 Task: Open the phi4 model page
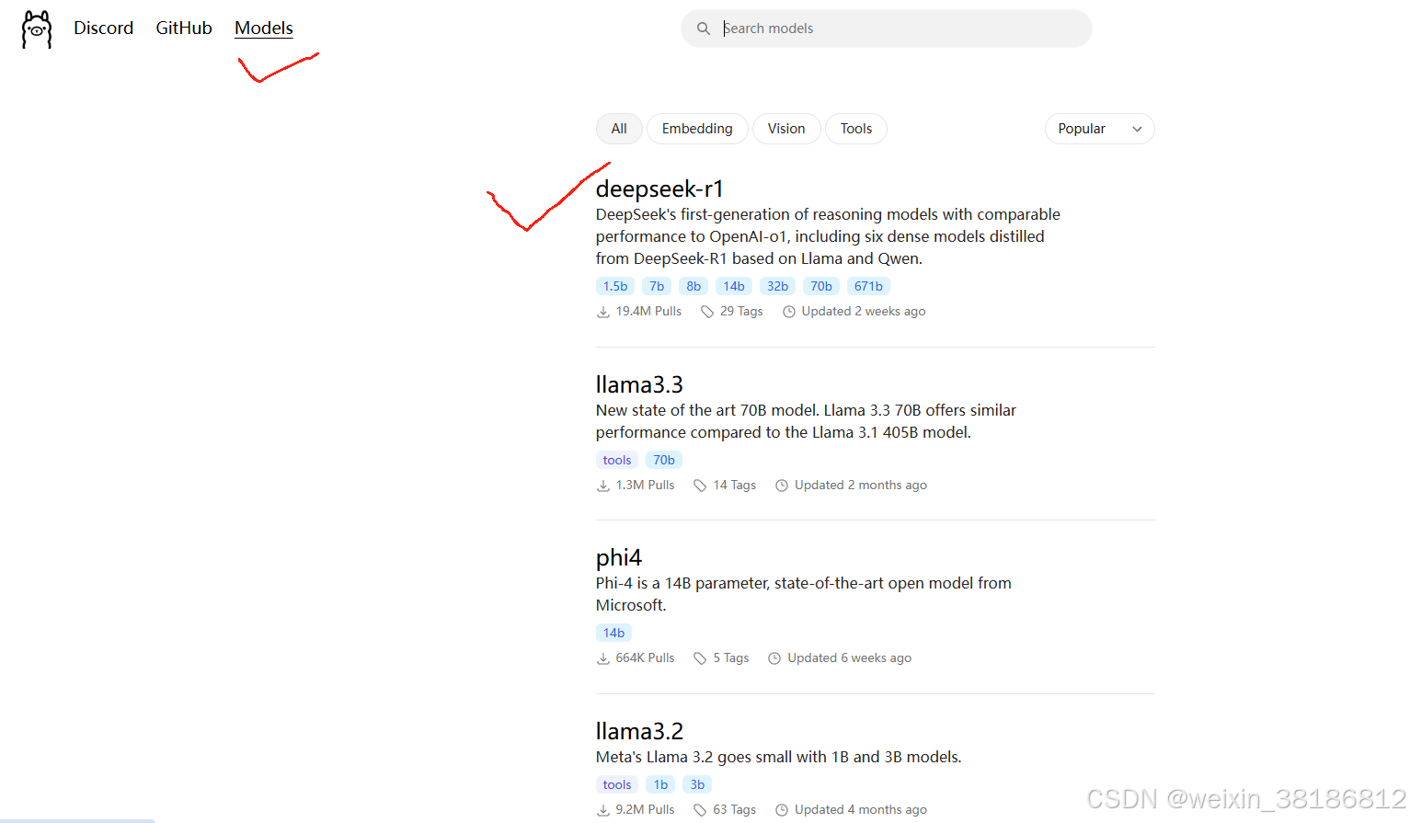619,557
